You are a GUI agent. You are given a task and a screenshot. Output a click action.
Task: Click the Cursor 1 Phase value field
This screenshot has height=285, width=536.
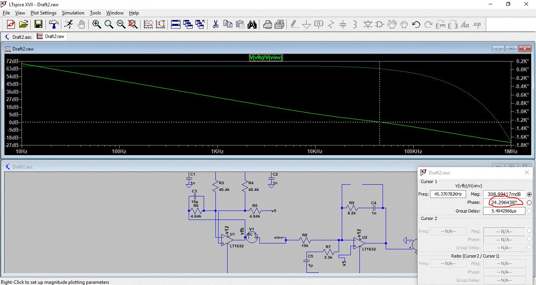point(504,202)
